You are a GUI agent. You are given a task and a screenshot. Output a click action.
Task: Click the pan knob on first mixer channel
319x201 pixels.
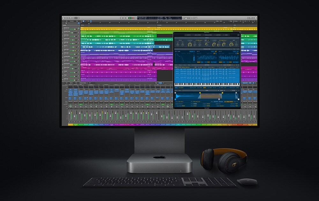70,106
